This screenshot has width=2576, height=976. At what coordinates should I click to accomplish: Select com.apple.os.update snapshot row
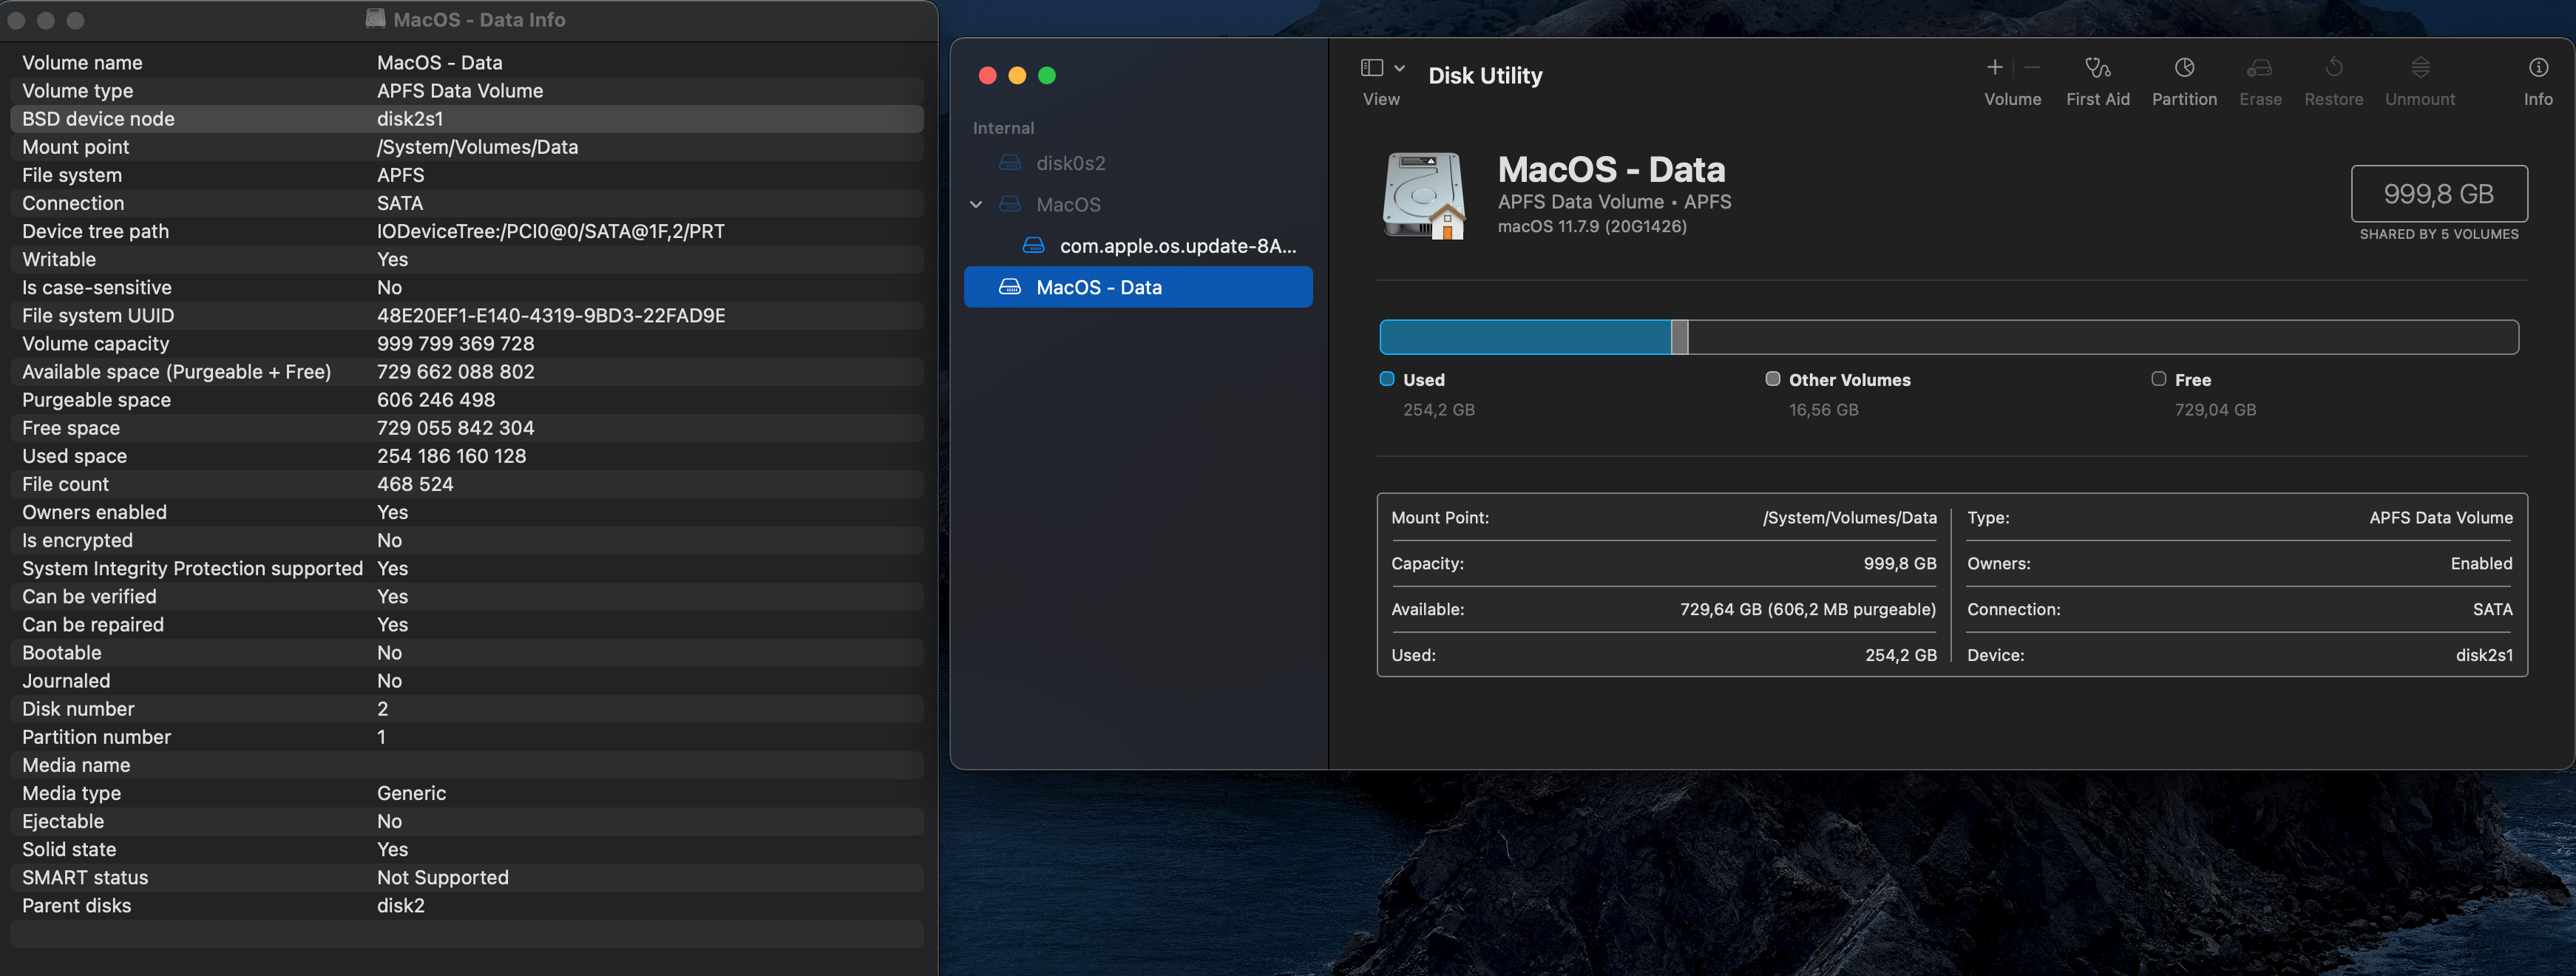1138,246
